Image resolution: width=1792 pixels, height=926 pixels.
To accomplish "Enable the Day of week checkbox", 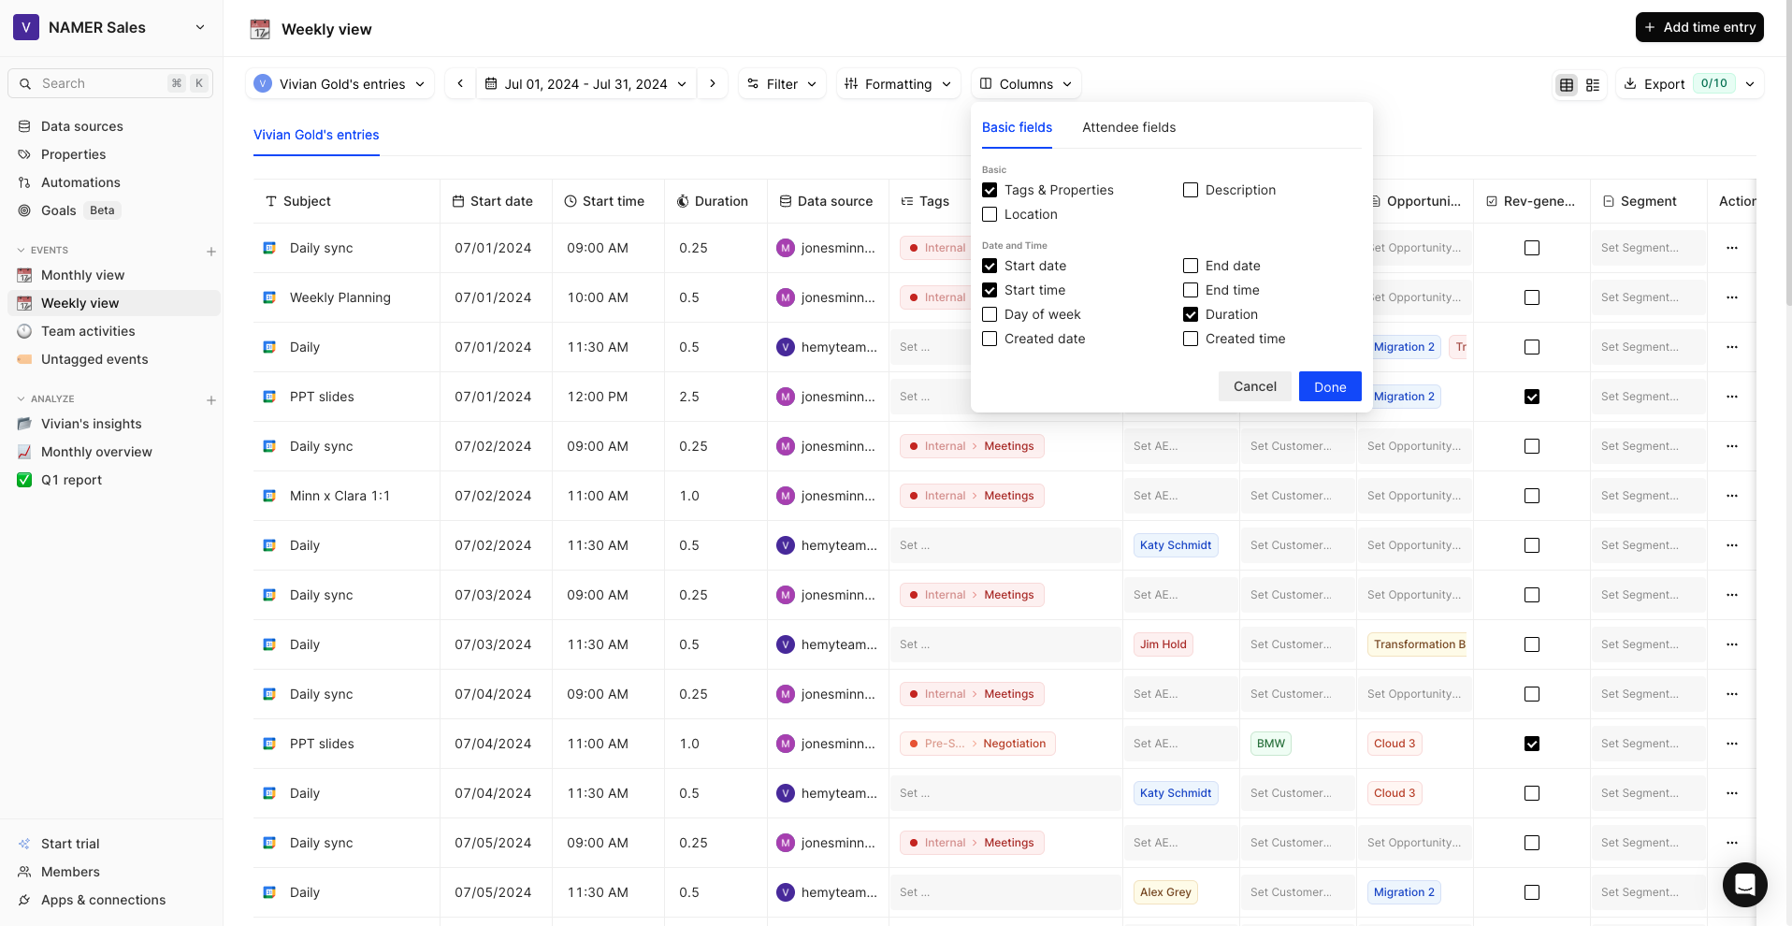I will (x=990, y=314).
